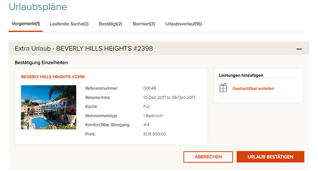Select the reference number 00048

point(150,88)
